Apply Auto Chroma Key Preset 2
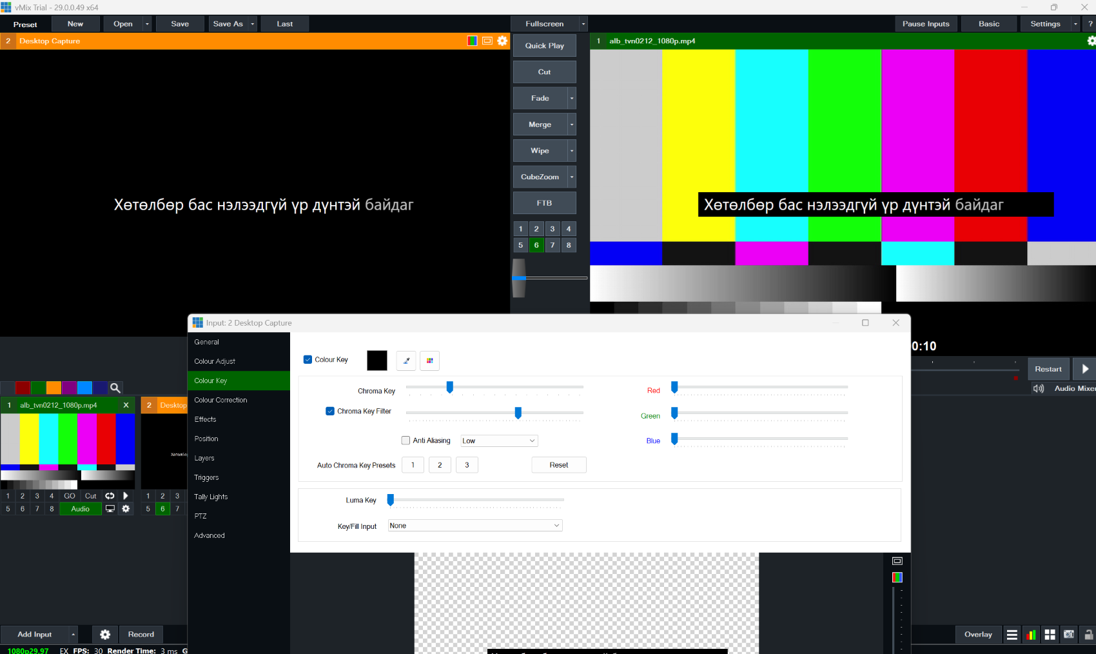This screenshot has height=654, width=1096. (440, 465)
